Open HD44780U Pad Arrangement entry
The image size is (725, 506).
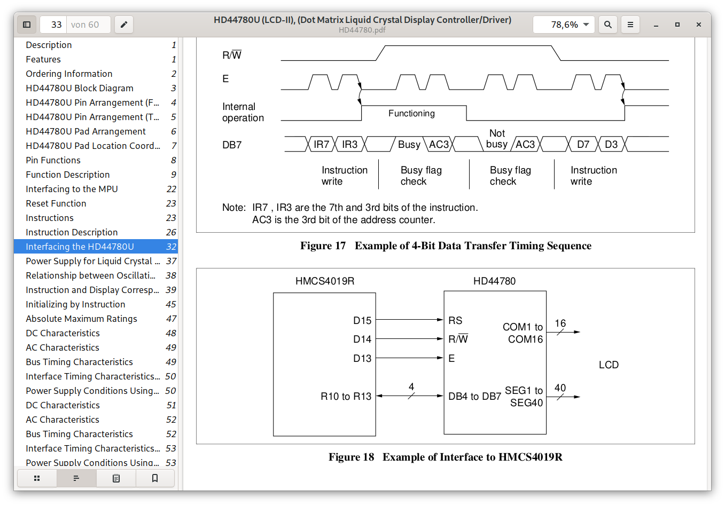click(96, 131)
